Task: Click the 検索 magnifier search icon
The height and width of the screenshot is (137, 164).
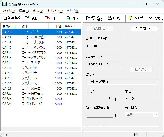Action: [68, 18]
